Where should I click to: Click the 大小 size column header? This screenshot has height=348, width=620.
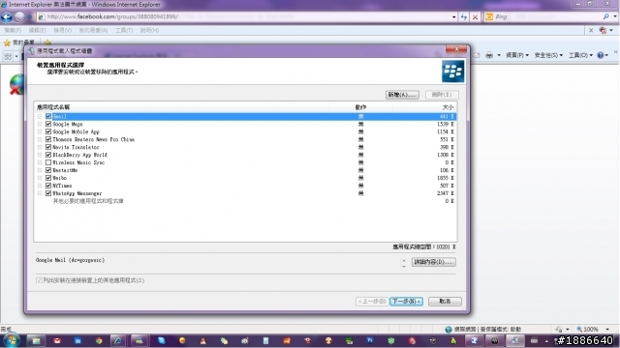click(x=448, y=107)
